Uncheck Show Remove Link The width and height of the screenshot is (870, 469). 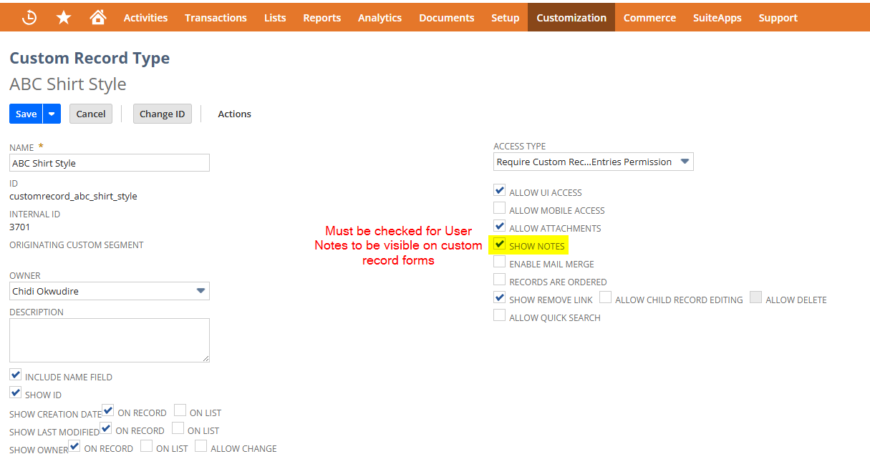pyautogui.click(x=499, y=297)
